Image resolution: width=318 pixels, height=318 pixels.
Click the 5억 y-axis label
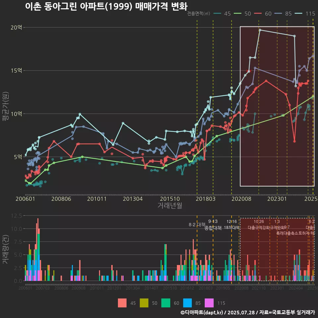coord(18,157)
